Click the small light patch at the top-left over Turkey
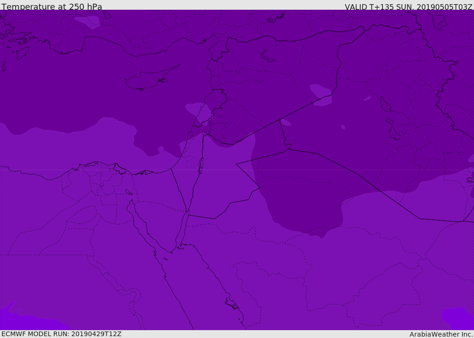This screenshot has height=338, width=474. click(x=88, y=22)
